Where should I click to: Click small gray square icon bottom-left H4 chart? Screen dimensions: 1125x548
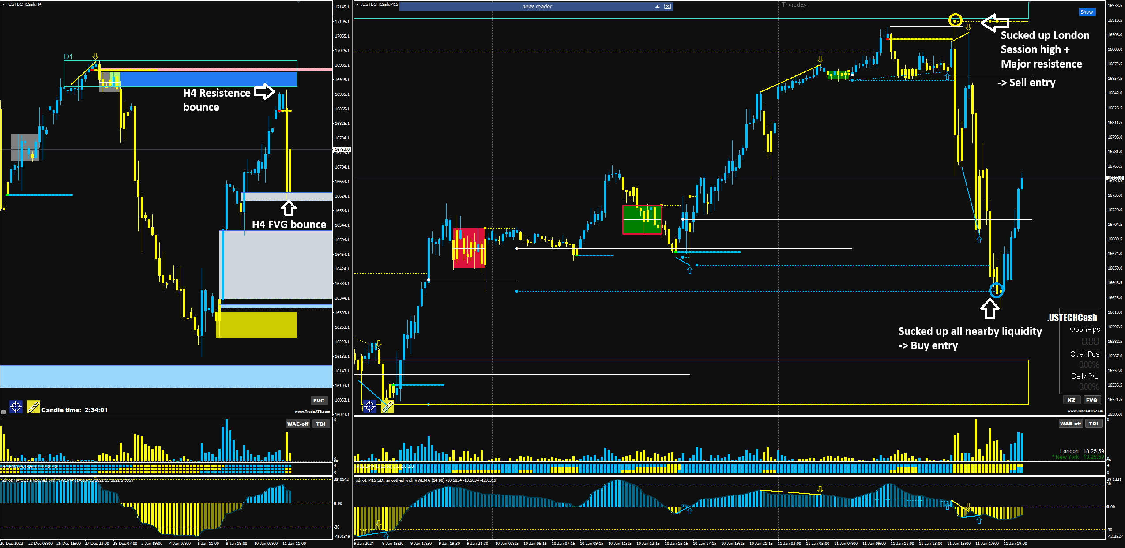tap(4, 412)
